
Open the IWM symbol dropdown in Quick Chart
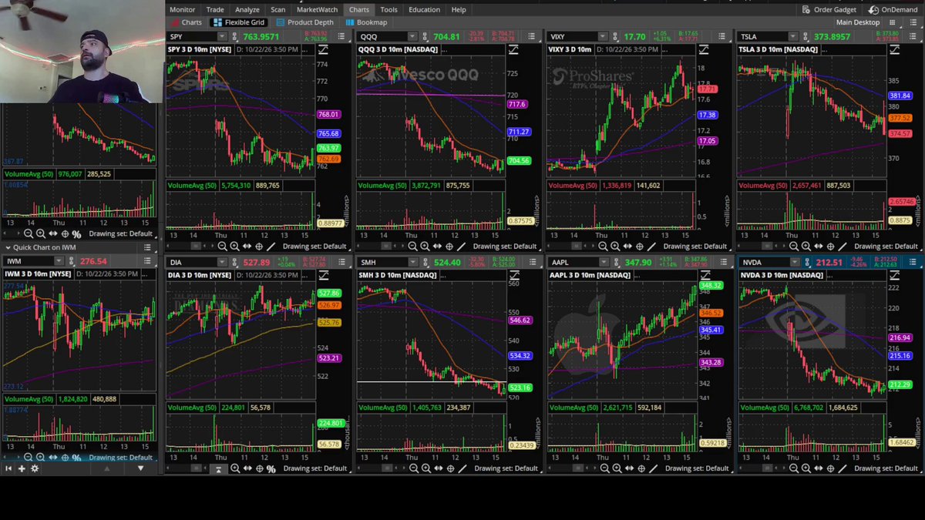[58, 262]
